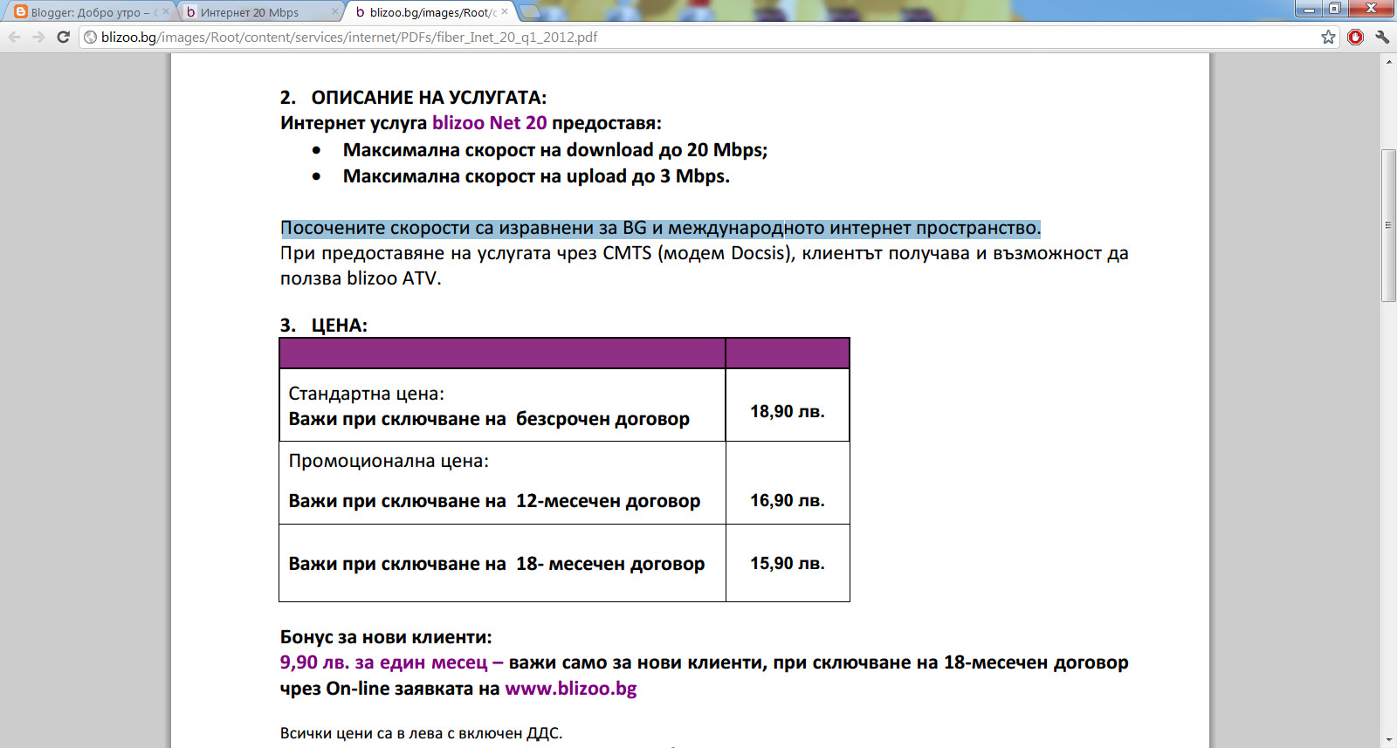1397x748 pixels.
Task: Click the line about upload до 3 Mbps
Action: [536, 176]
